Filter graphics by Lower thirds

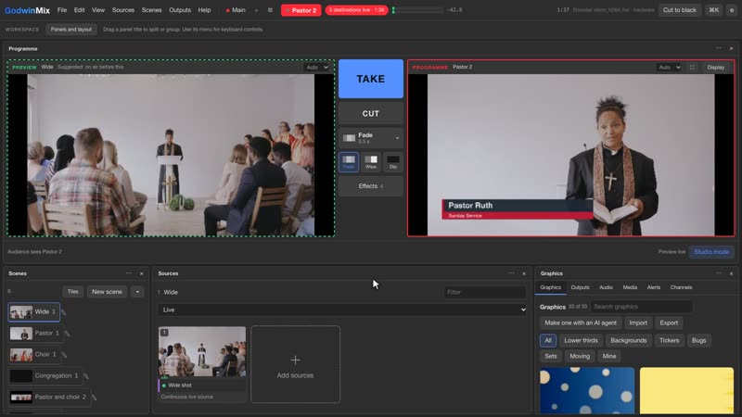point(581,340)
